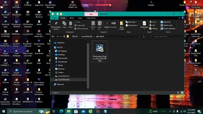Open the Video Tools tab
Image resolution: width=203 pixels, height=114 pixels.
point(91,18)
